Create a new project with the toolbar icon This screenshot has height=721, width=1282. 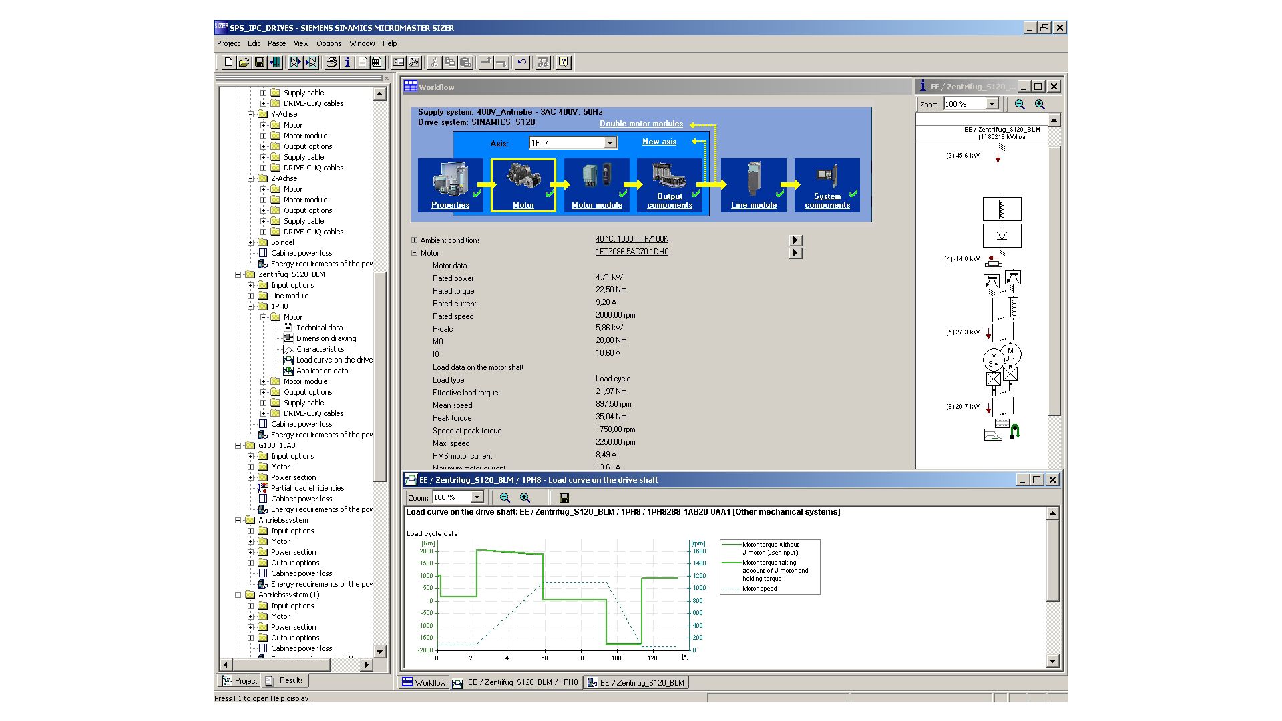click(x=228, y=63)
